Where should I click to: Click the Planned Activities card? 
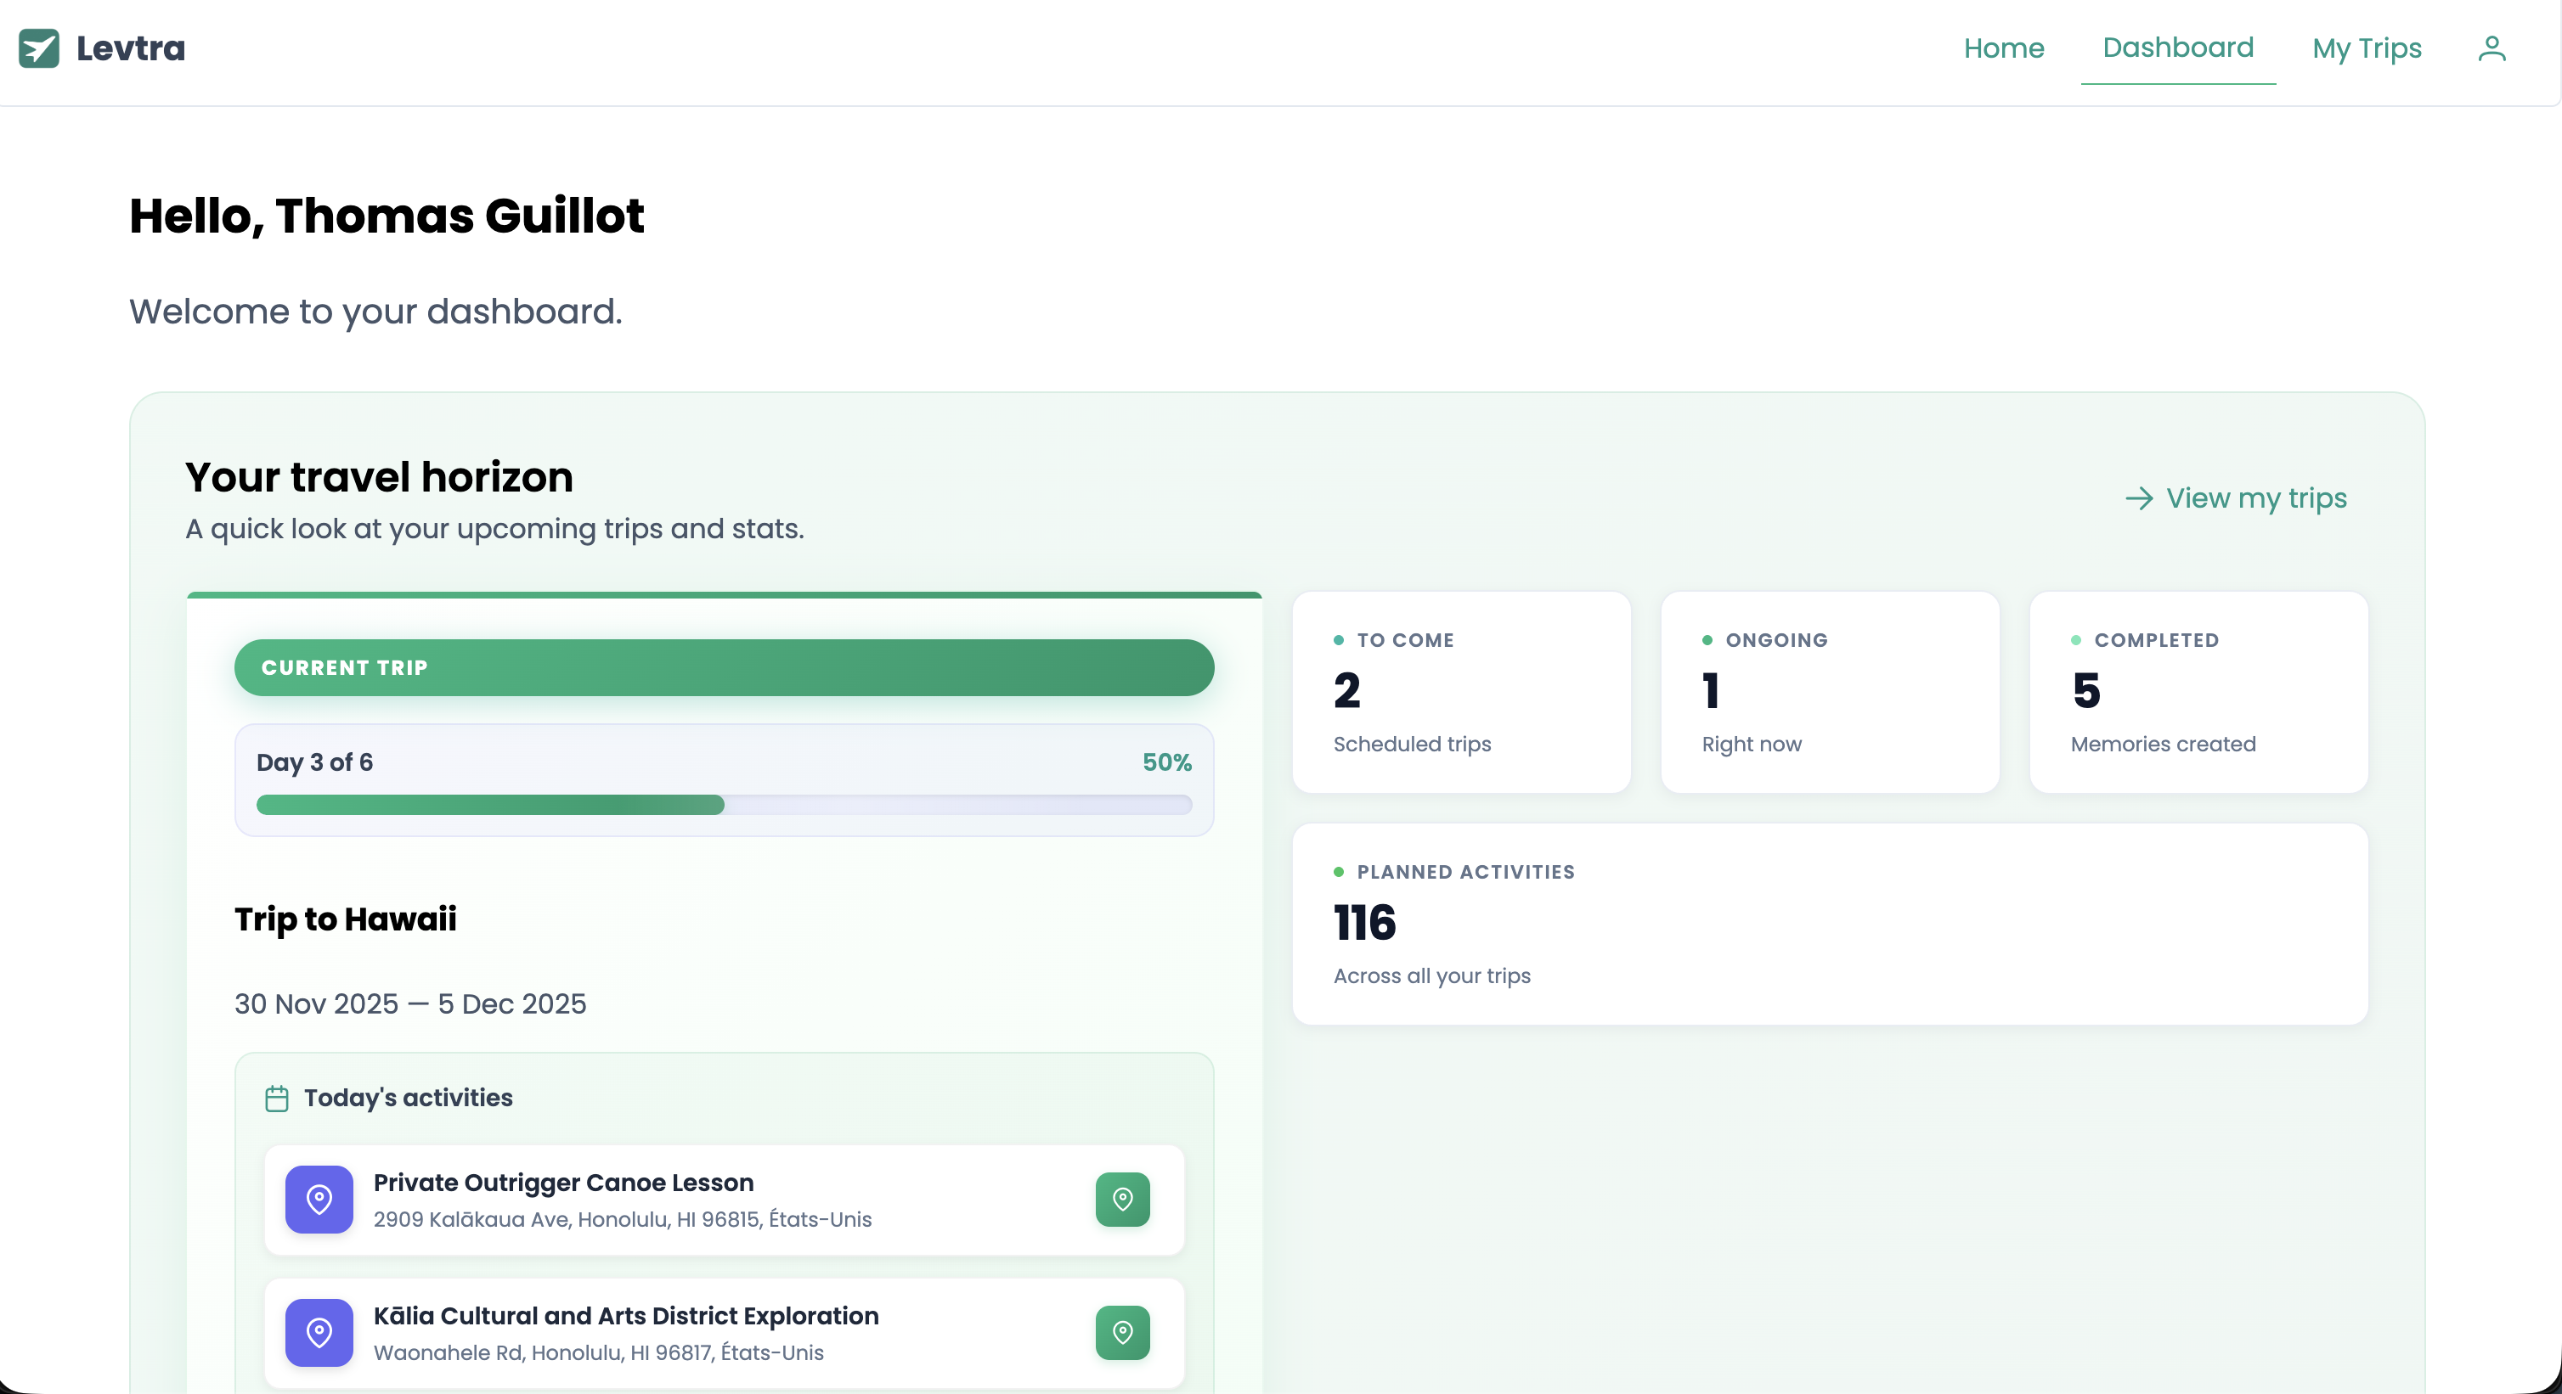point(1829,924)
